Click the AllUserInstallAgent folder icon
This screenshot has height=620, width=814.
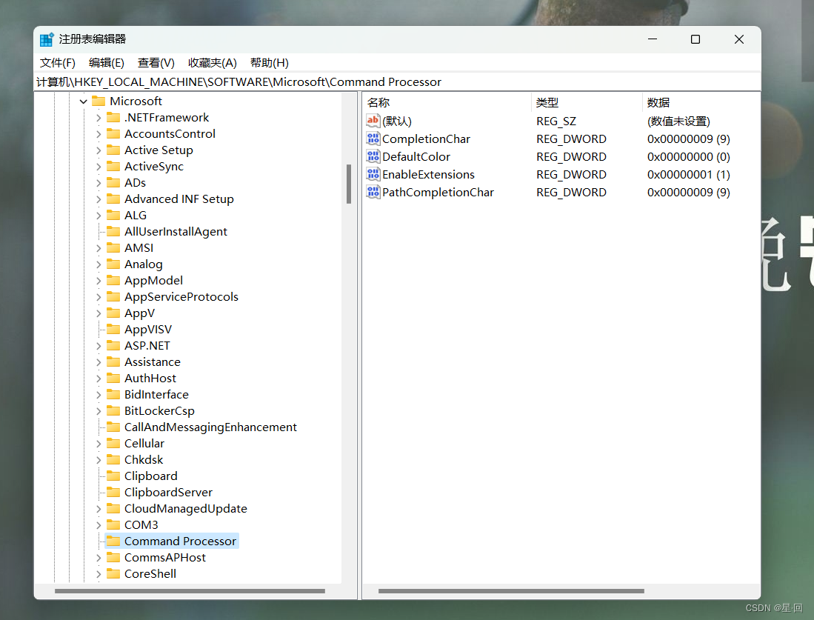click(113, 232)
